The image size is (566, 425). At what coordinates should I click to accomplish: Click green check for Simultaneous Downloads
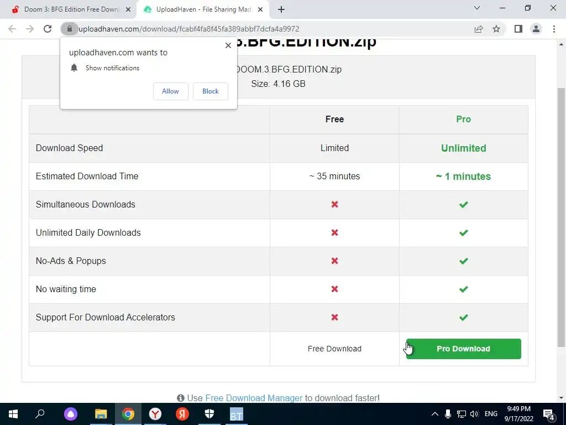point(464,205)
